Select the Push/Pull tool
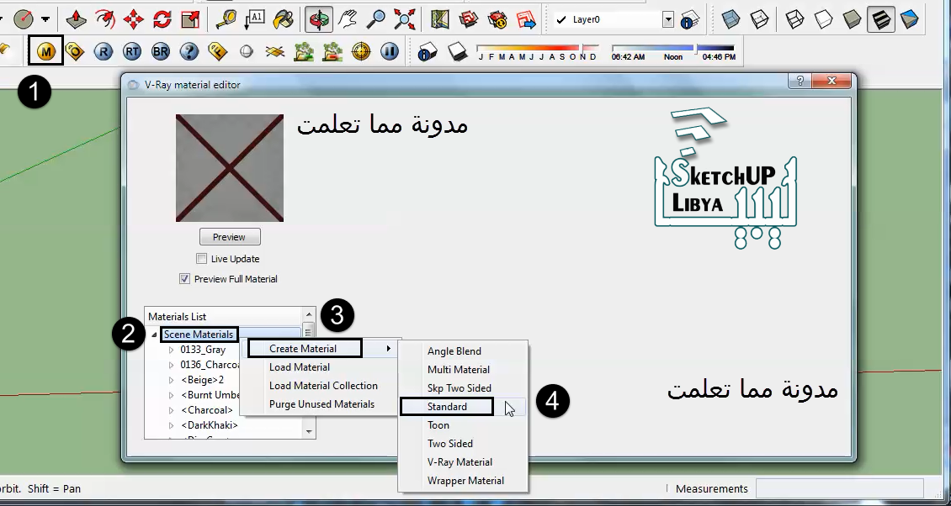Screen dimensions: 951x506 [76, 19]
